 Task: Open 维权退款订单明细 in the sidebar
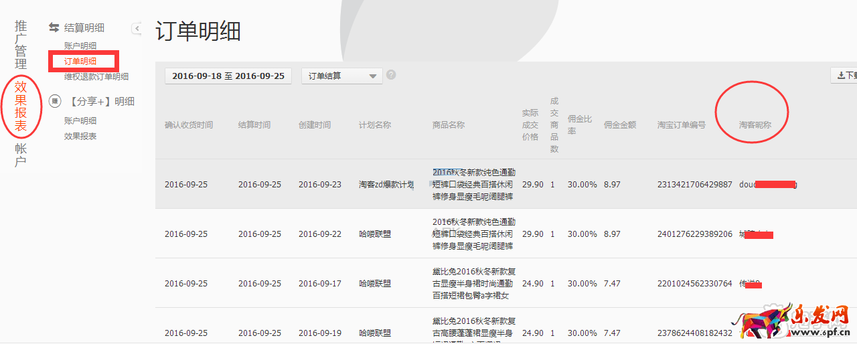click(x=96, y=77)
